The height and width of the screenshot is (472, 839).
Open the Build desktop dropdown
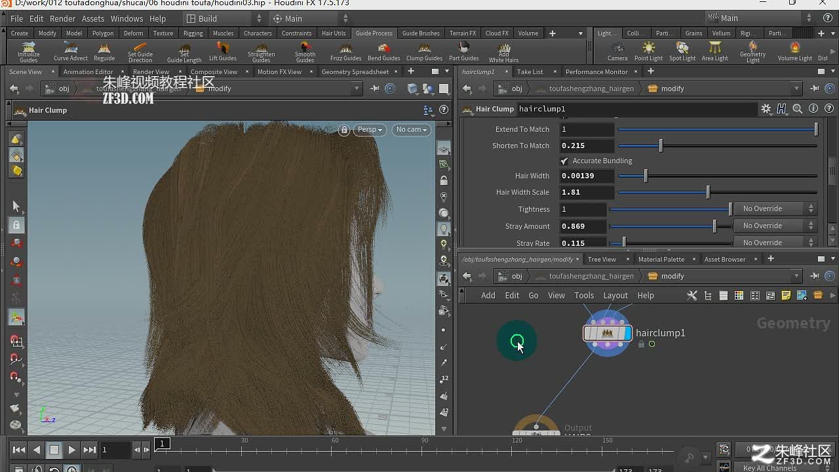click(224, 18)
